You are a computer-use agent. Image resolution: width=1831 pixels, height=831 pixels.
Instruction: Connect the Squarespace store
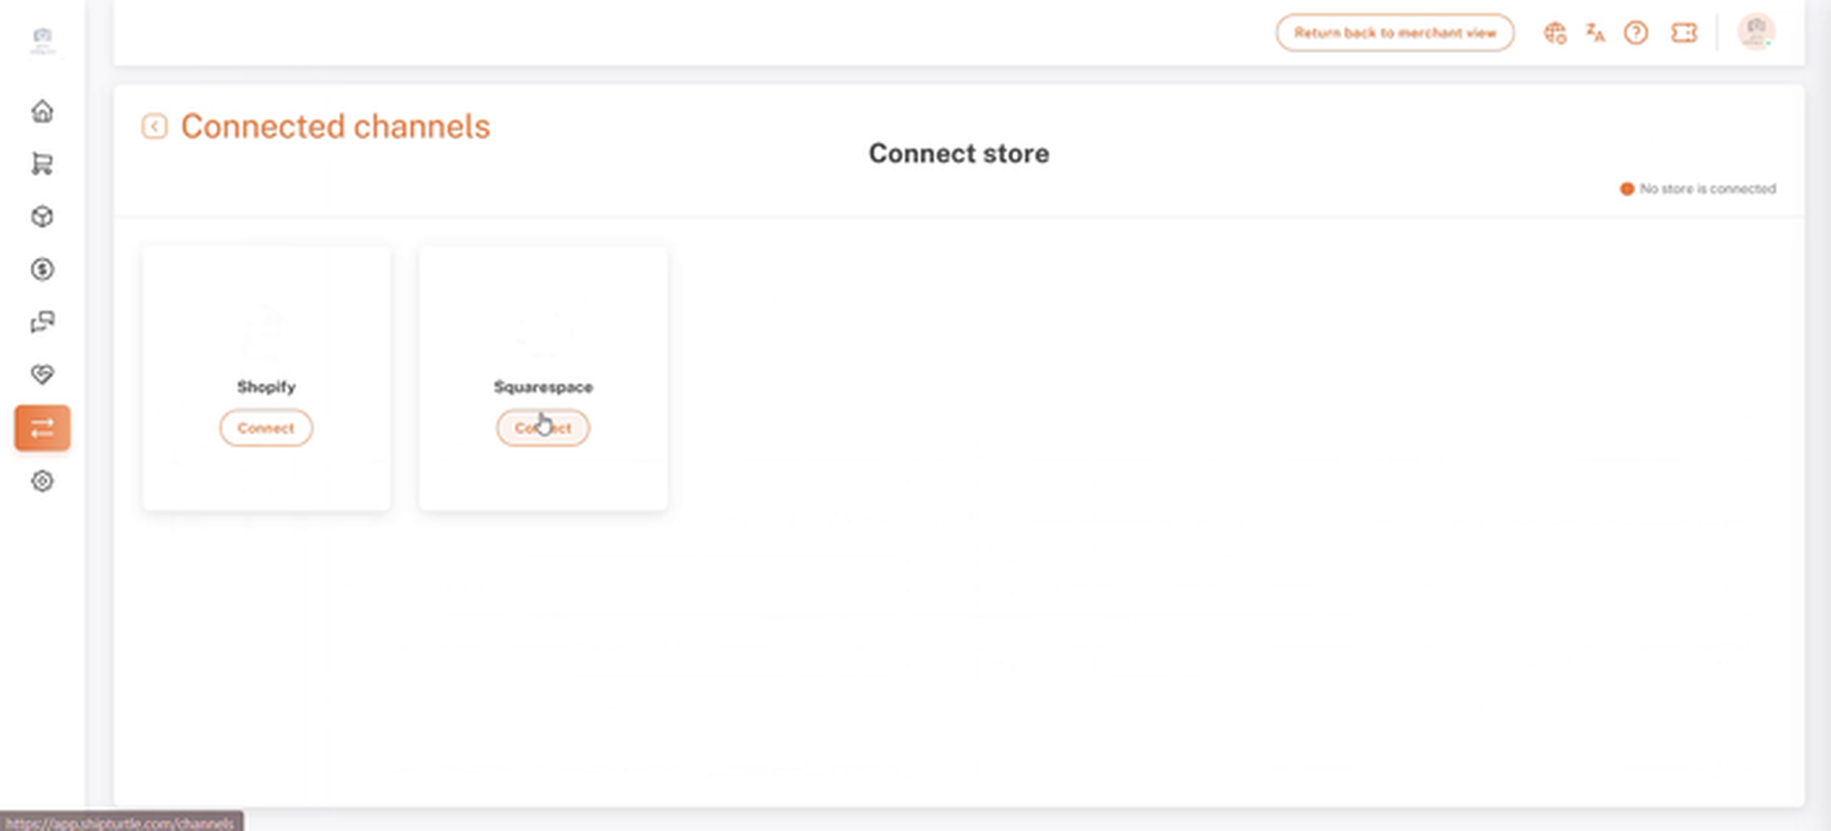543,428
